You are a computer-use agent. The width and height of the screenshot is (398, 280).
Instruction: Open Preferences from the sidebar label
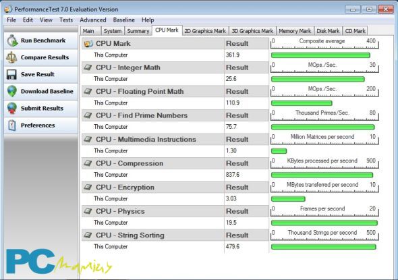tap(38, 125)
